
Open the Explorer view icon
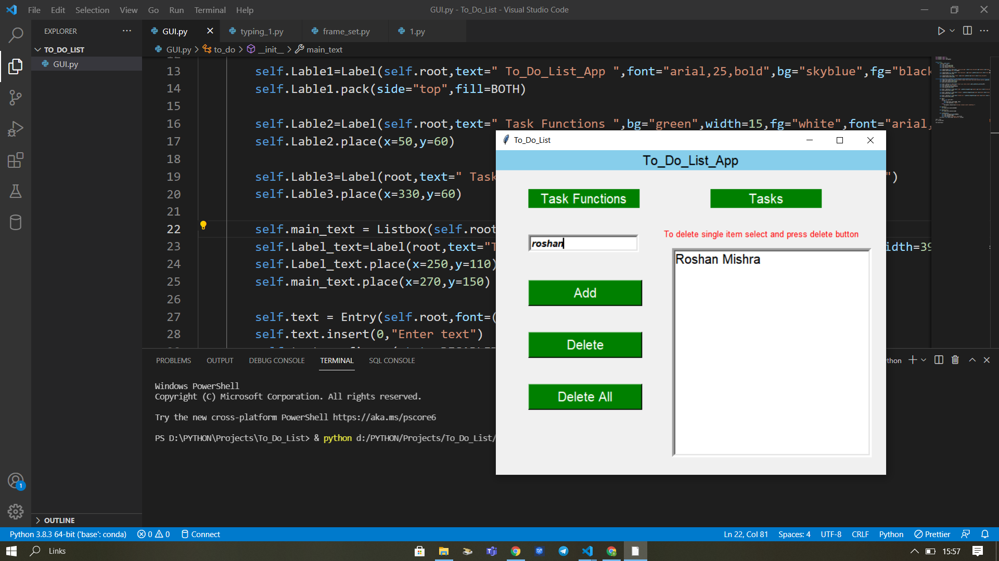click(x=16, y=66)
